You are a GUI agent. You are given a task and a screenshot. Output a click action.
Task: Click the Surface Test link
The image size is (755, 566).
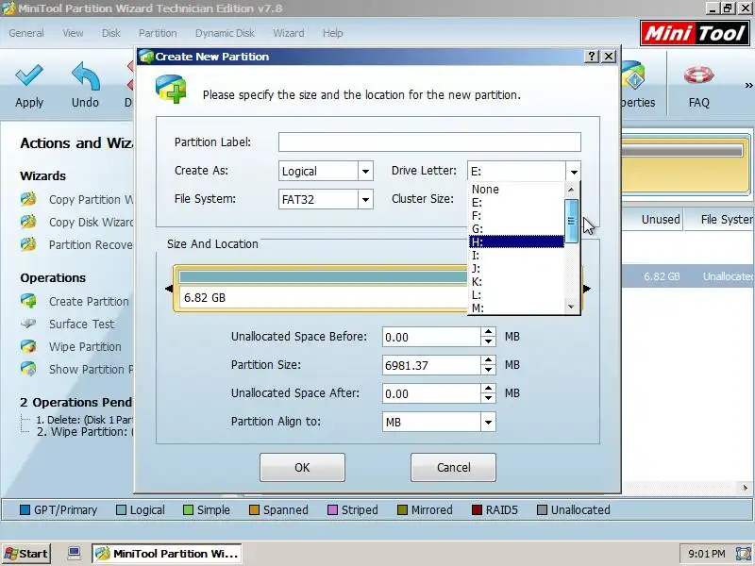(81, 324)
